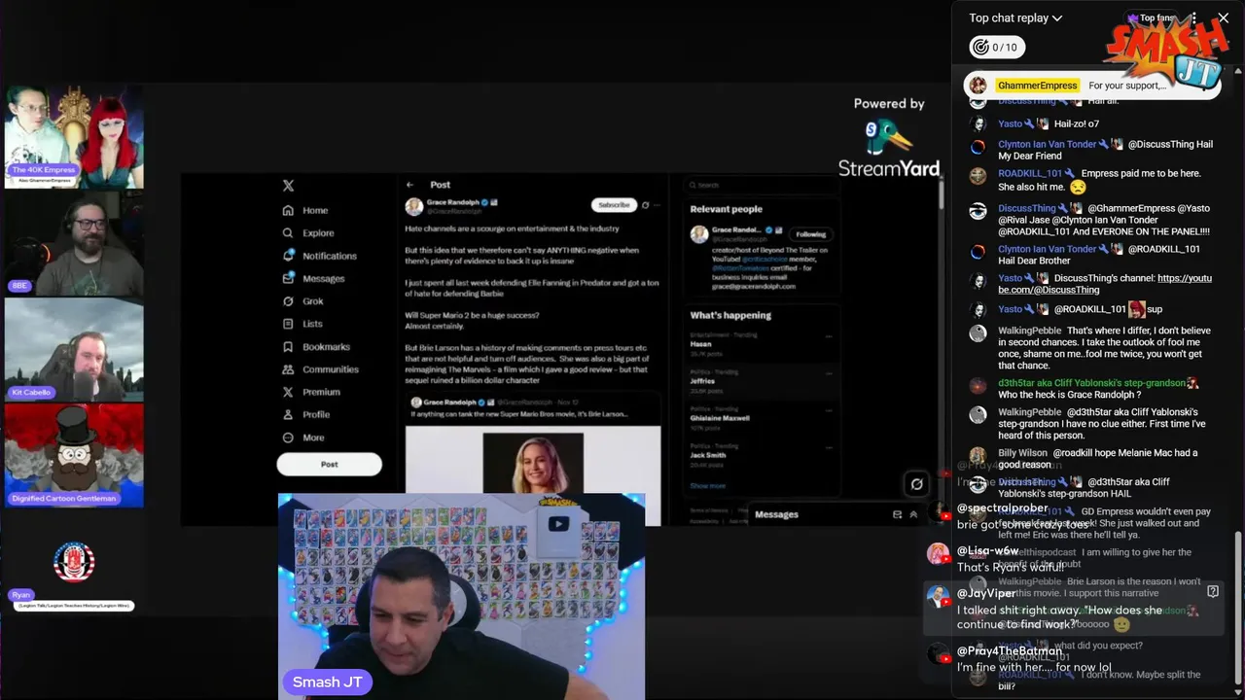This screenshot has width=1245, height=700.
Task: Select the SBE camera feed
Action: click(74, 243)
